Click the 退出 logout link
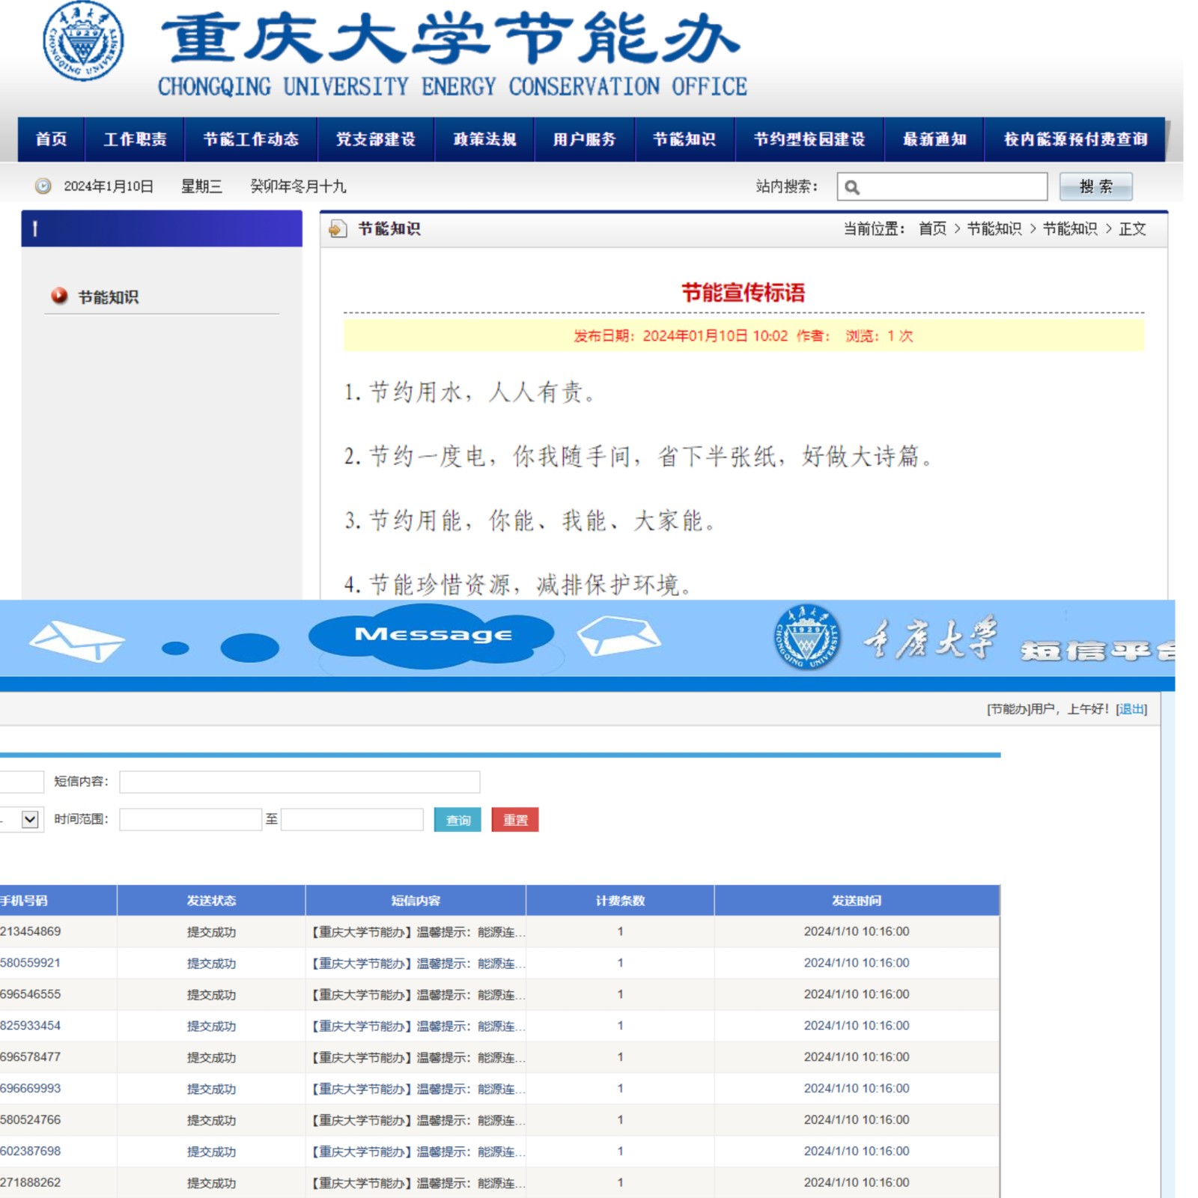Viewport: 1198px width, 1198px height. [1131, 709]
